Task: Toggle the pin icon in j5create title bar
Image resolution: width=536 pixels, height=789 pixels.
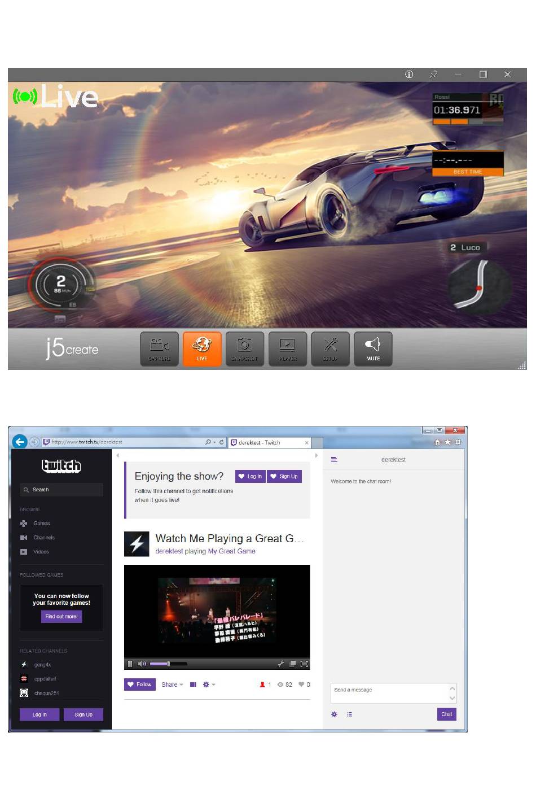Action: 433,74
